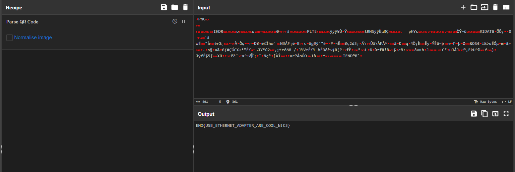Click the Output panel heading
Viewport: 515px width, 172px height.
(206, 114)
